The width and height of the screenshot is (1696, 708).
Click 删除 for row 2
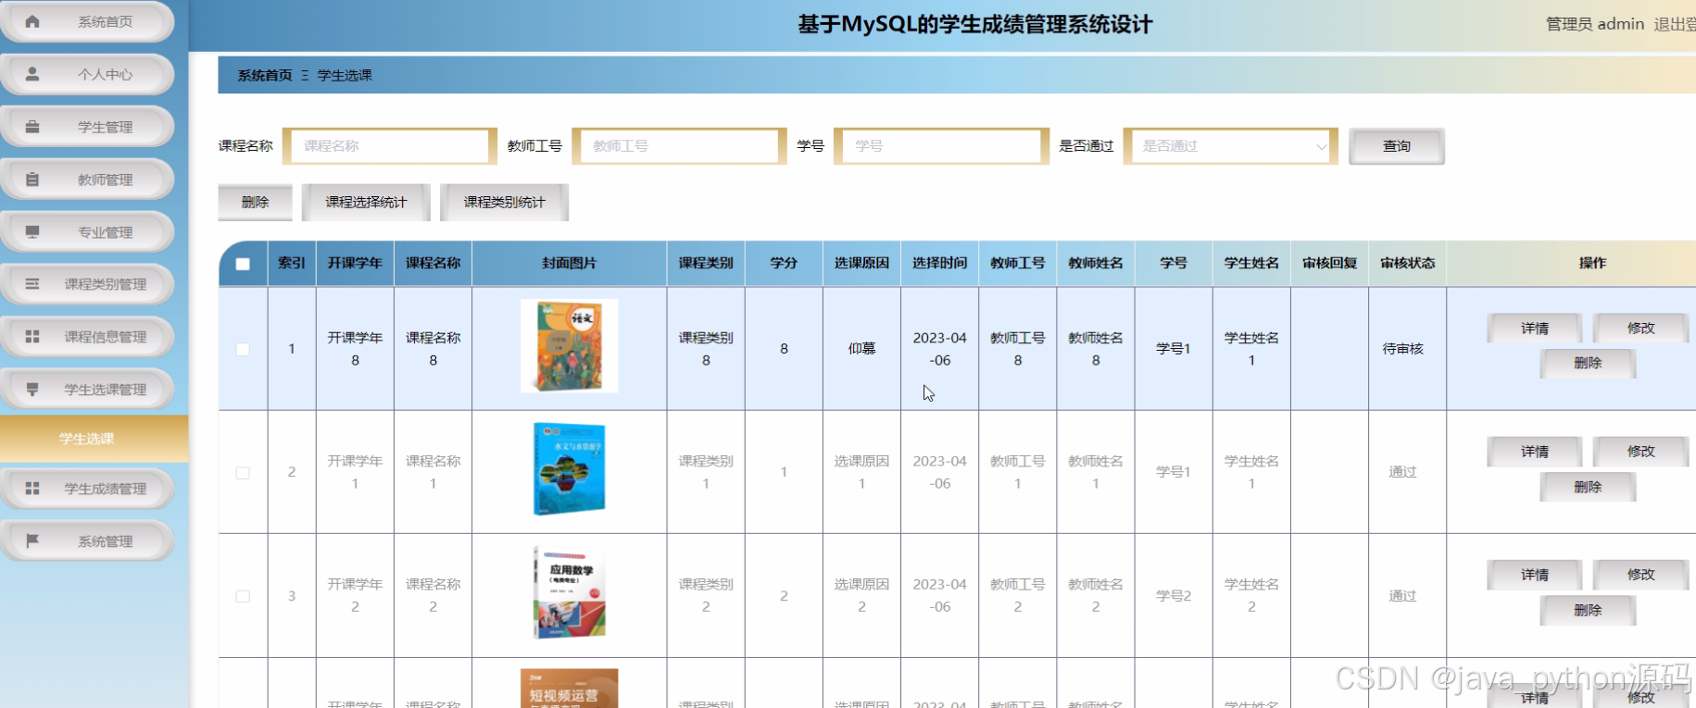pos(1588,487)
